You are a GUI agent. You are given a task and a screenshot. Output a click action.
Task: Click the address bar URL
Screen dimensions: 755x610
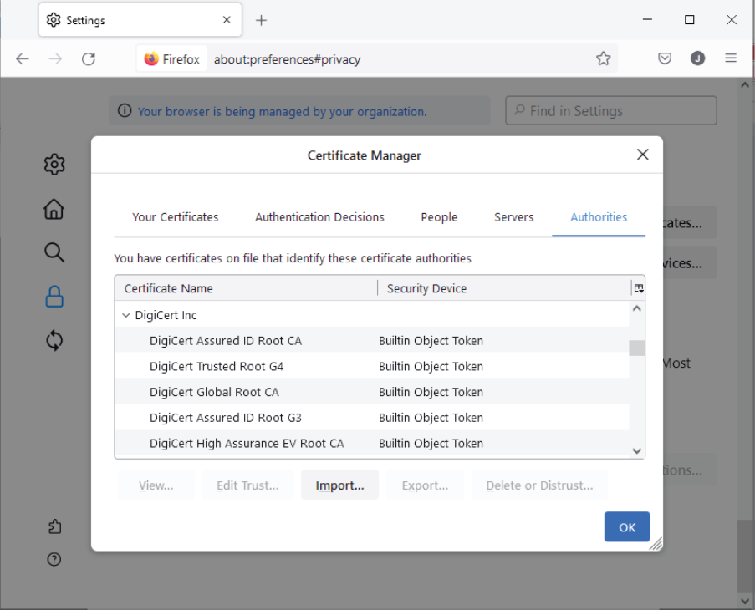point(287,59)
